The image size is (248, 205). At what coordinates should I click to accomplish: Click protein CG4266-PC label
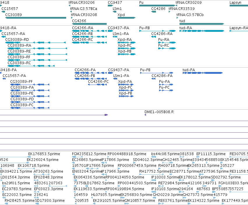click(x=99, y=82)
